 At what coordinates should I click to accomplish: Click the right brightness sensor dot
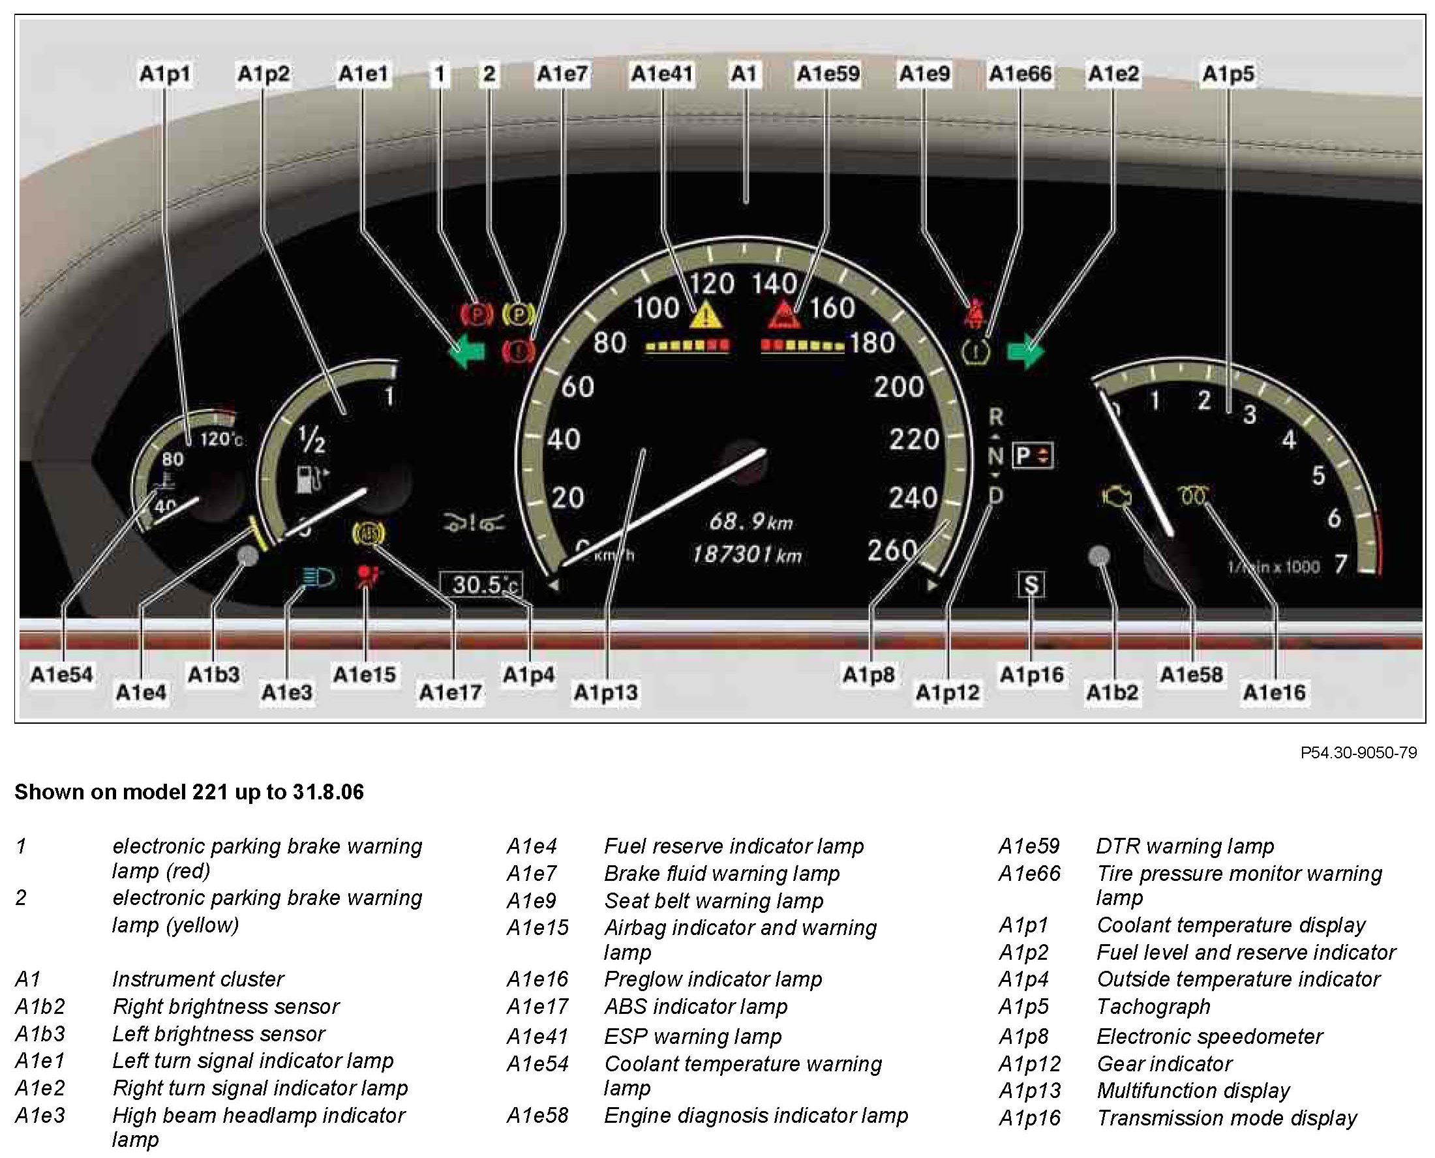pyautogui.click(x=1099, y=556)
